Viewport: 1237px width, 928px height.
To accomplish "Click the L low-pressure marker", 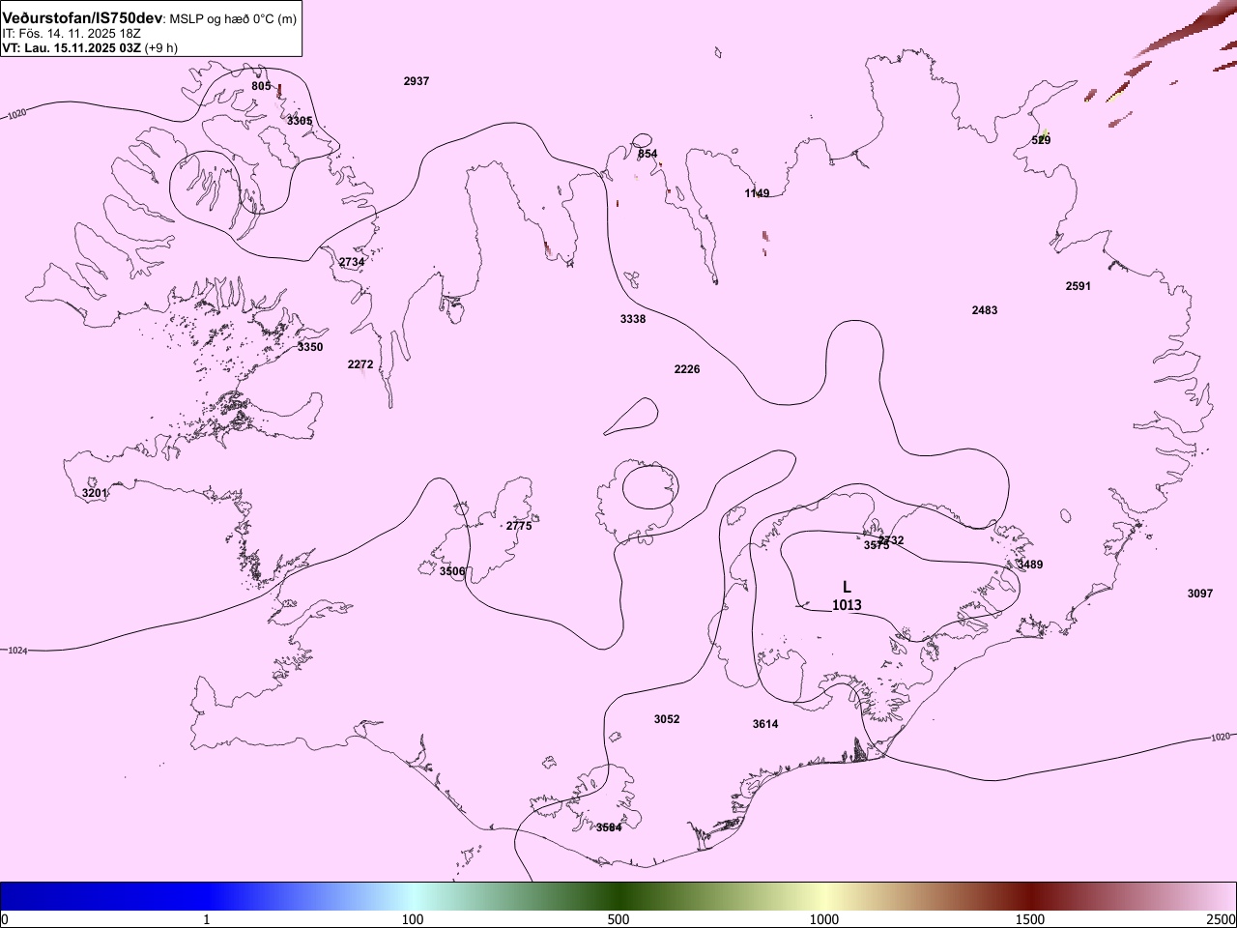I will tap(847, 587).
